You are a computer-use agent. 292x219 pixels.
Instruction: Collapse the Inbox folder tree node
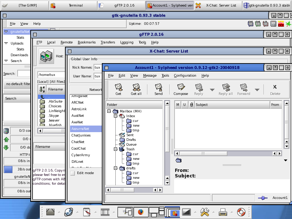click(115, 116)
